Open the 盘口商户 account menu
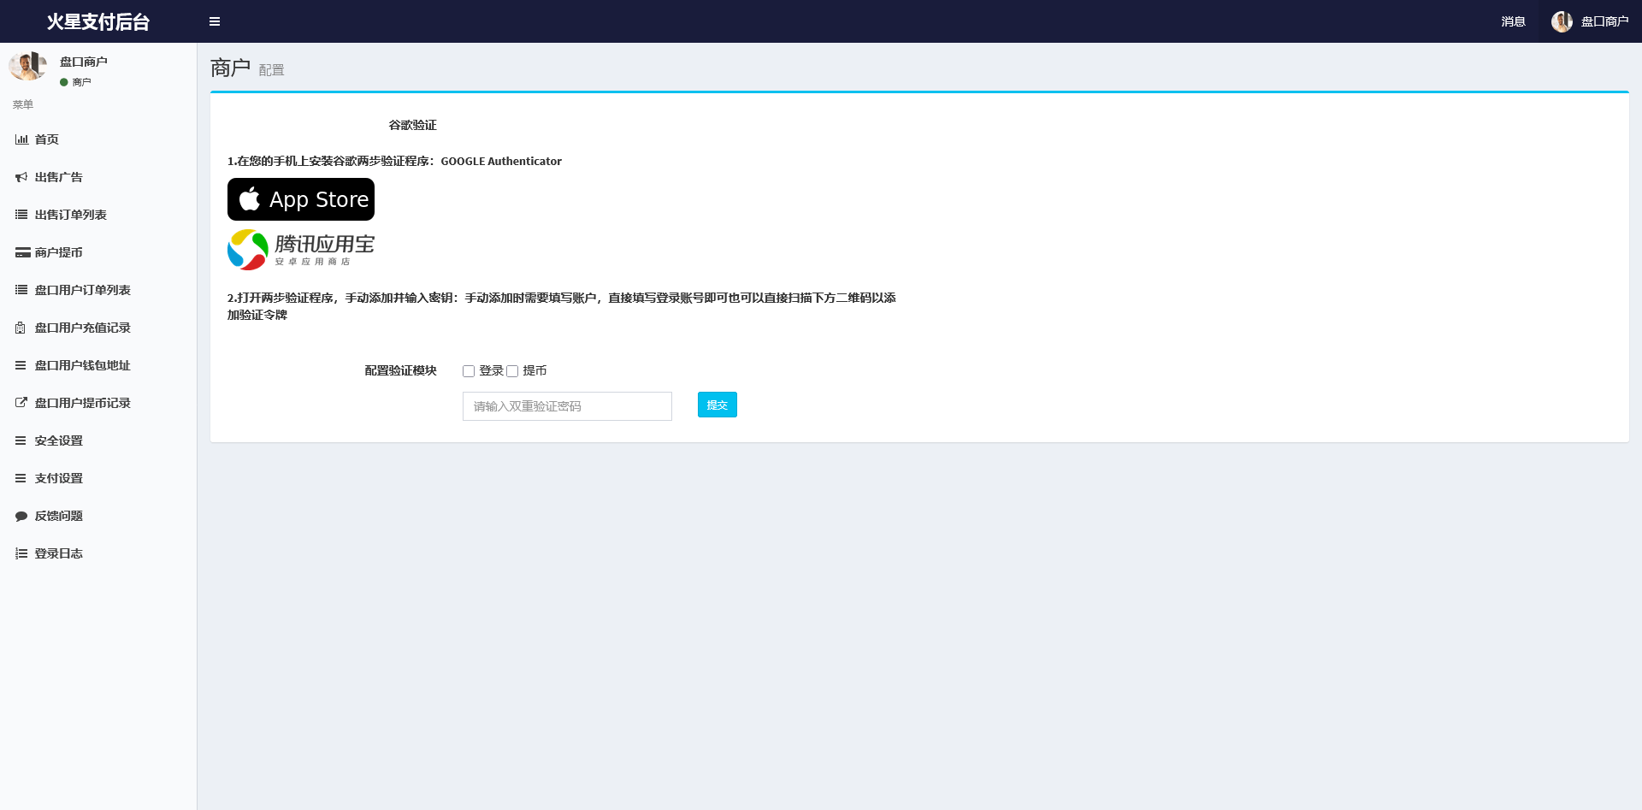Screen dimensions: 1642x810 [1592, 21]
